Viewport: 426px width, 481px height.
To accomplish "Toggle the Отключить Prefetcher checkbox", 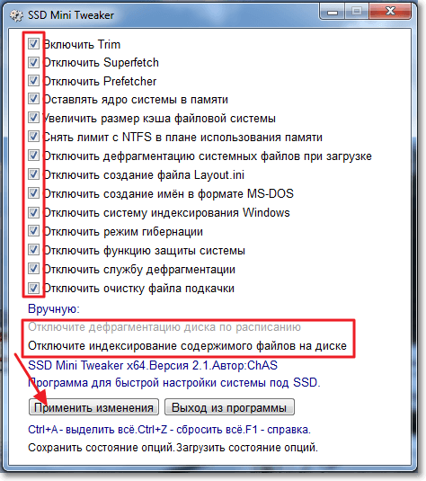I will tap(33, 81).
